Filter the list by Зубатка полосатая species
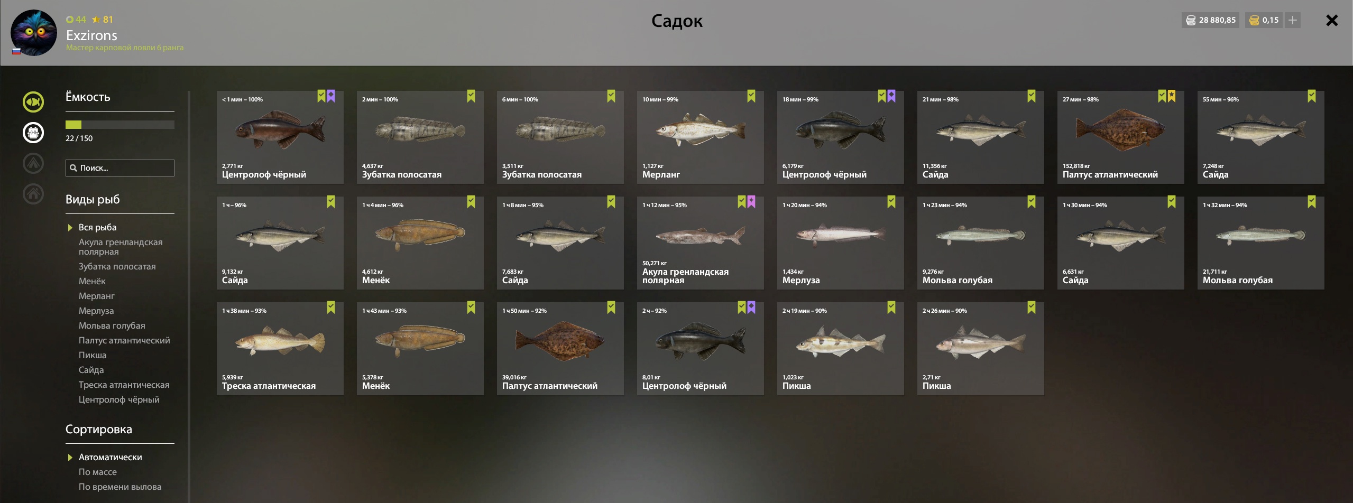The width and height of the screenshot is (1353, 503). 117,266
